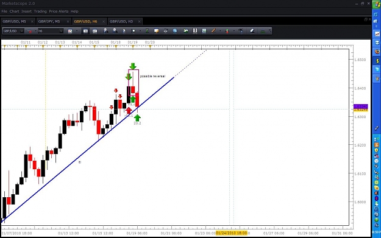381x238 pixels.
Task: Click the 01/19 06:00 bottom axis label
Action: click(x=137, y=233)
